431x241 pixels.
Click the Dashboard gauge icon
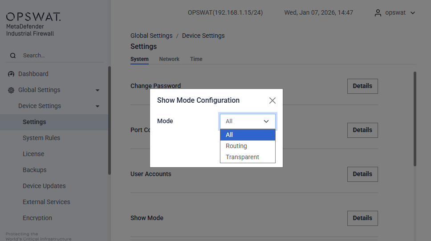click(11, 74)
